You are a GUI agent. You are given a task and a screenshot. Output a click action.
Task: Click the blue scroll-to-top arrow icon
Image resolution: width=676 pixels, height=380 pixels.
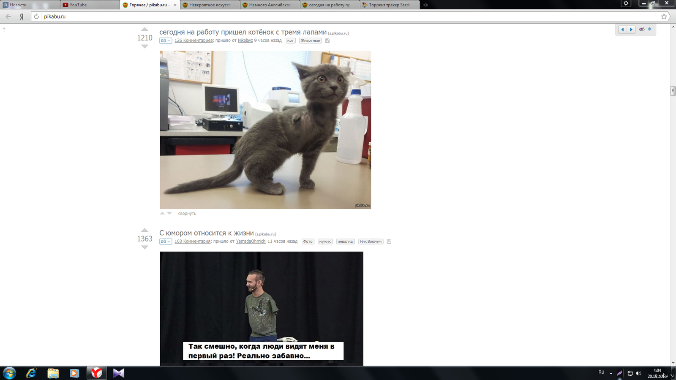(x=649, y=30)
